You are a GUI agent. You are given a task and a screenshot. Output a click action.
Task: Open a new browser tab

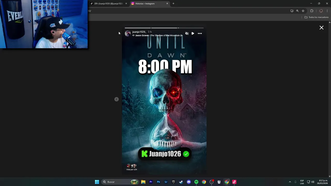[x=173, y=4]
